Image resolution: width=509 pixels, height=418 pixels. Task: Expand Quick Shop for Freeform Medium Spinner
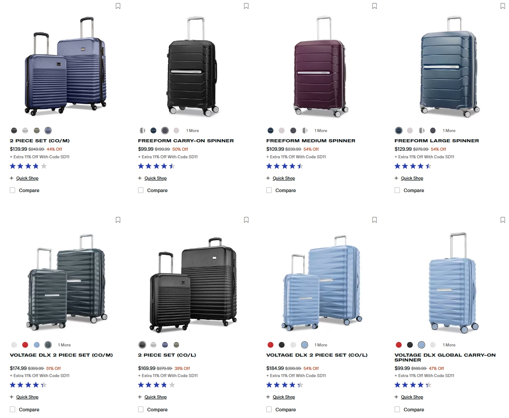point(284,178)
